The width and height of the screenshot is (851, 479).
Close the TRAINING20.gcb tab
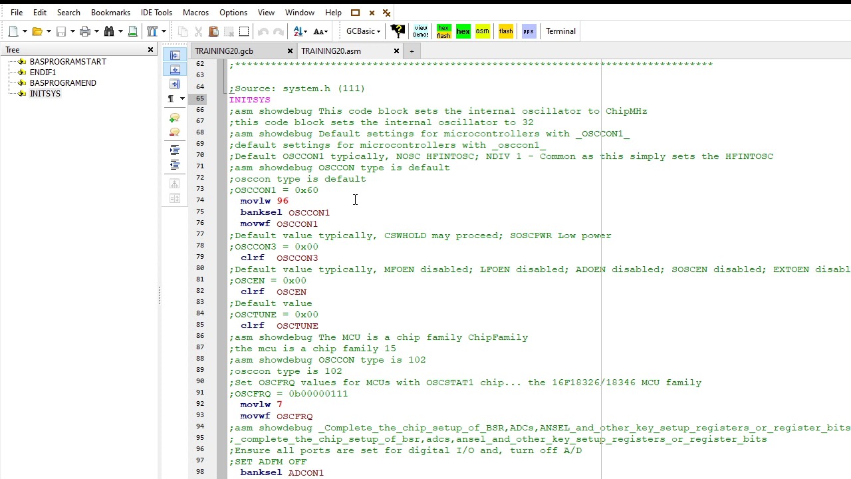290,51
